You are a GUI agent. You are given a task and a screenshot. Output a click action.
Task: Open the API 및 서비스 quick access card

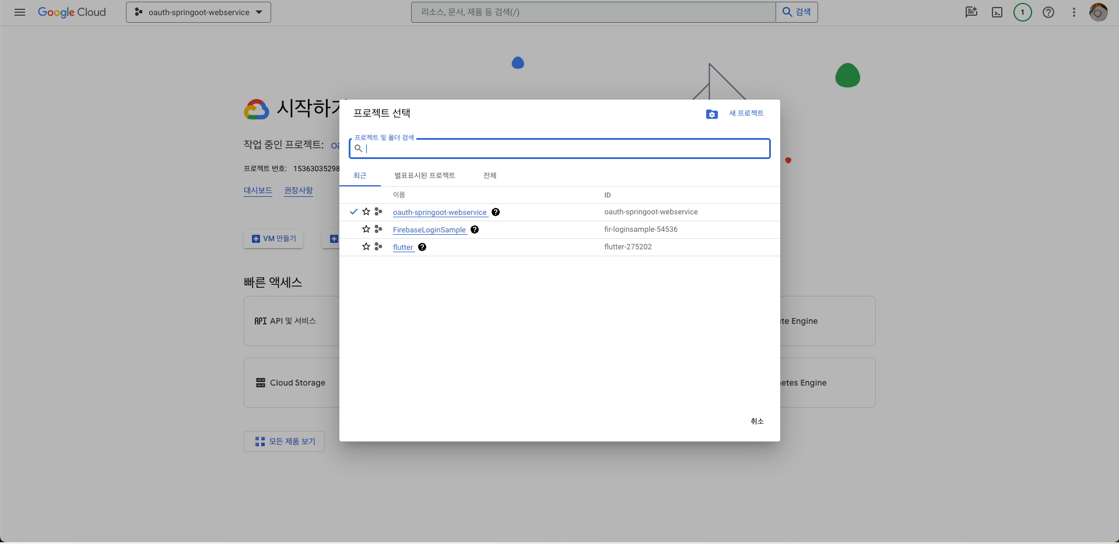(292, 321)
